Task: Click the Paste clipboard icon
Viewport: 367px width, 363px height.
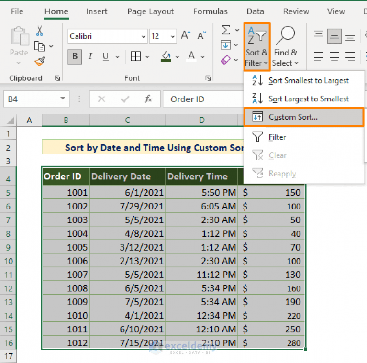Action: coord(20,36)
